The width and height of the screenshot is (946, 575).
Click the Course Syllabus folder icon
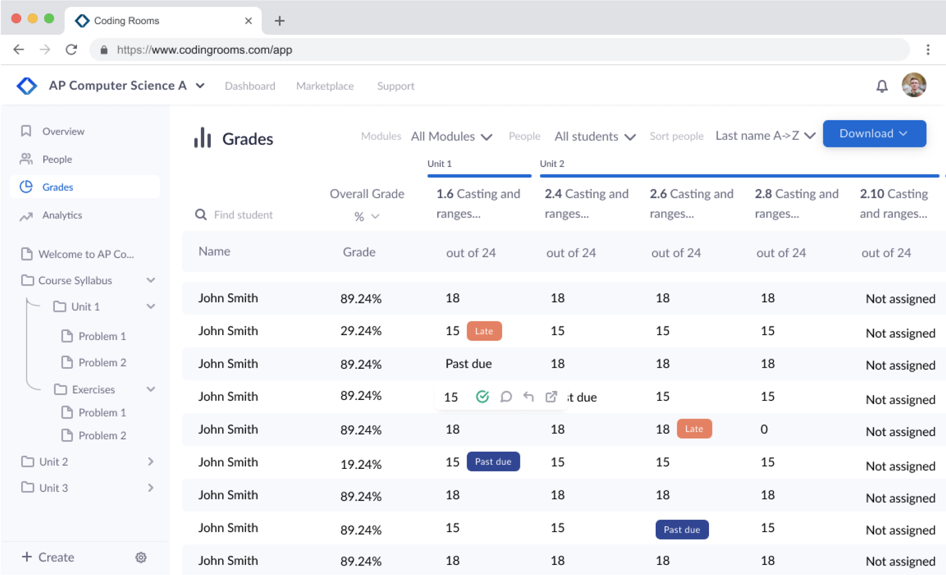(x=28, y=280)
